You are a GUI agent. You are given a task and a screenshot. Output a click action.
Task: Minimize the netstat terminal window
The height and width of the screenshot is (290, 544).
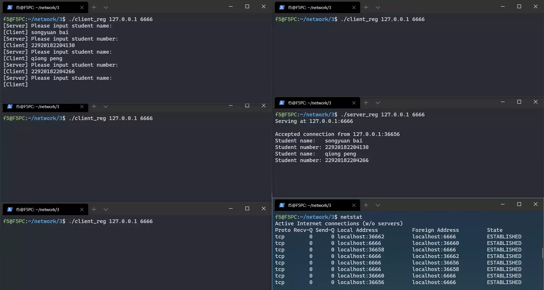tap(503, 204)
